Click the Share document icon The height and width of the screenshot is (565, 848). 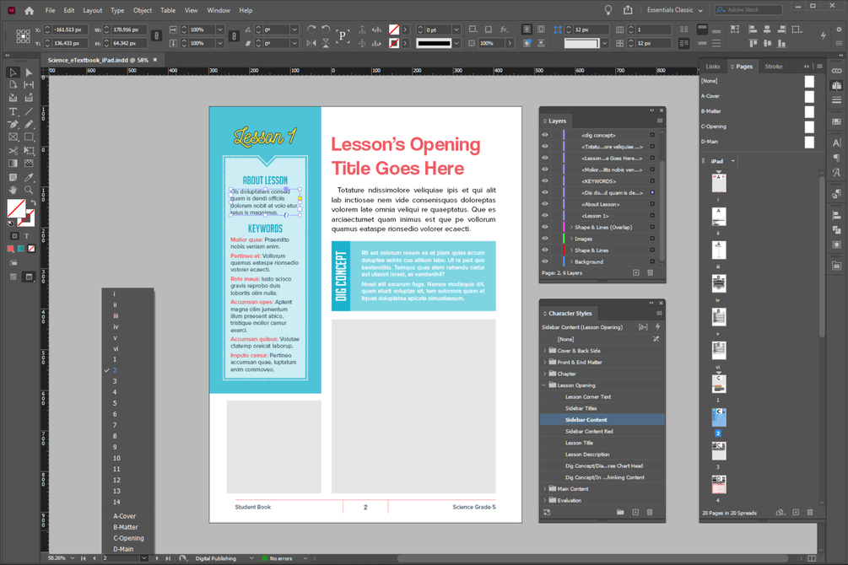[x=628, y=10]
